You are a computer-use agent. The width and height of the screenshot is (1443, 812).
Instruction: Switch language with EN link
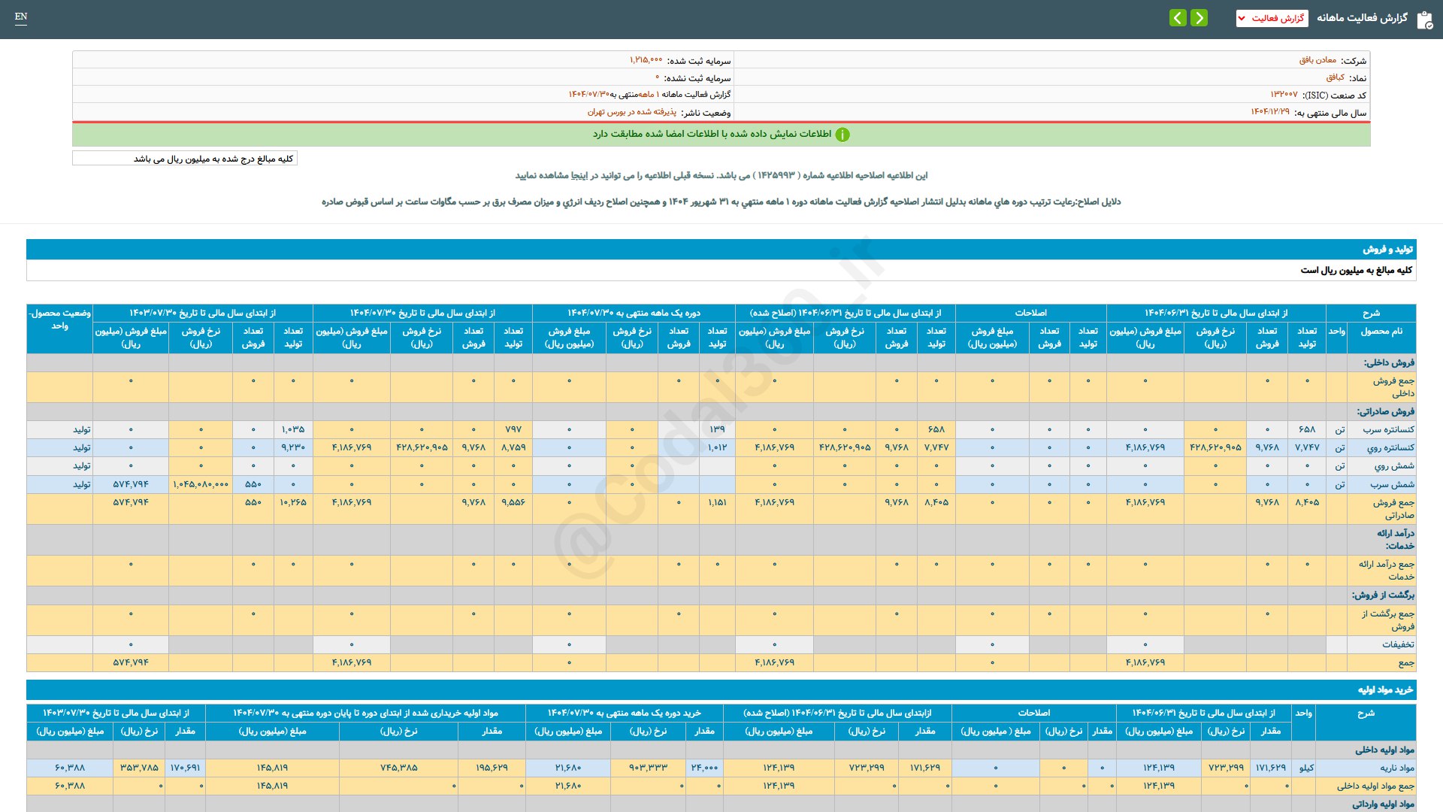[x=21, y=17]
